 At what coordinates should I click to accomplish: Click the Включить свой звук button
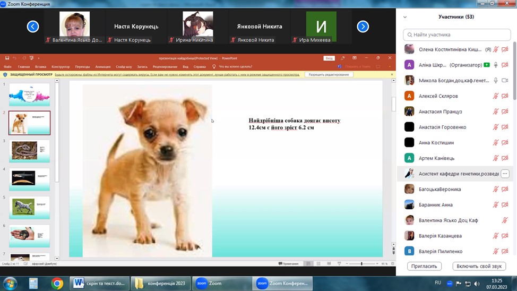tap(479, 266)
